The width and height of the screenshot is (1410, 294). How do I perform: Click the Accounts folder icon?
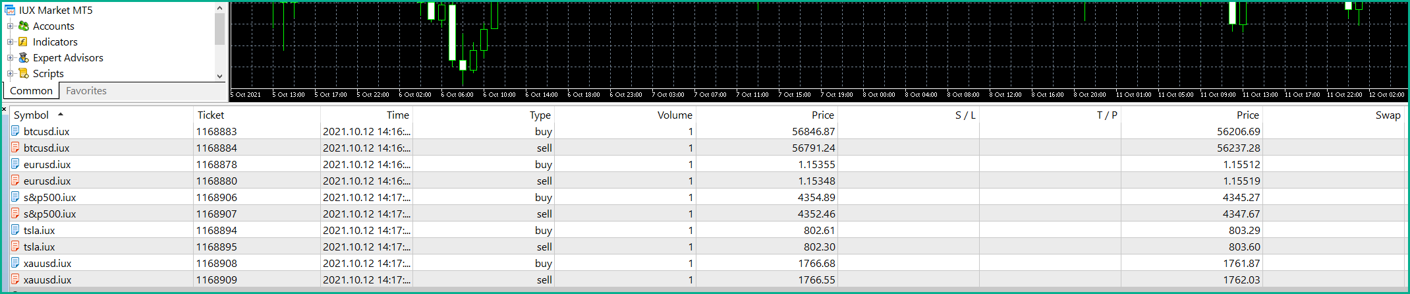click(x=24, y=26)
